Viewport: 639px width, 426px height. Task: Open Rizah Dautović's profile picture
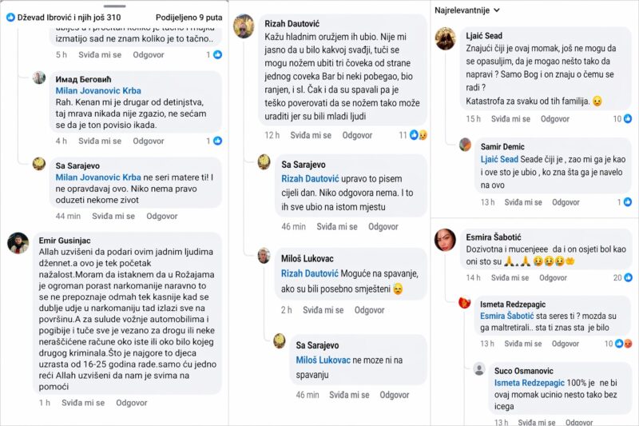point(244,26)
